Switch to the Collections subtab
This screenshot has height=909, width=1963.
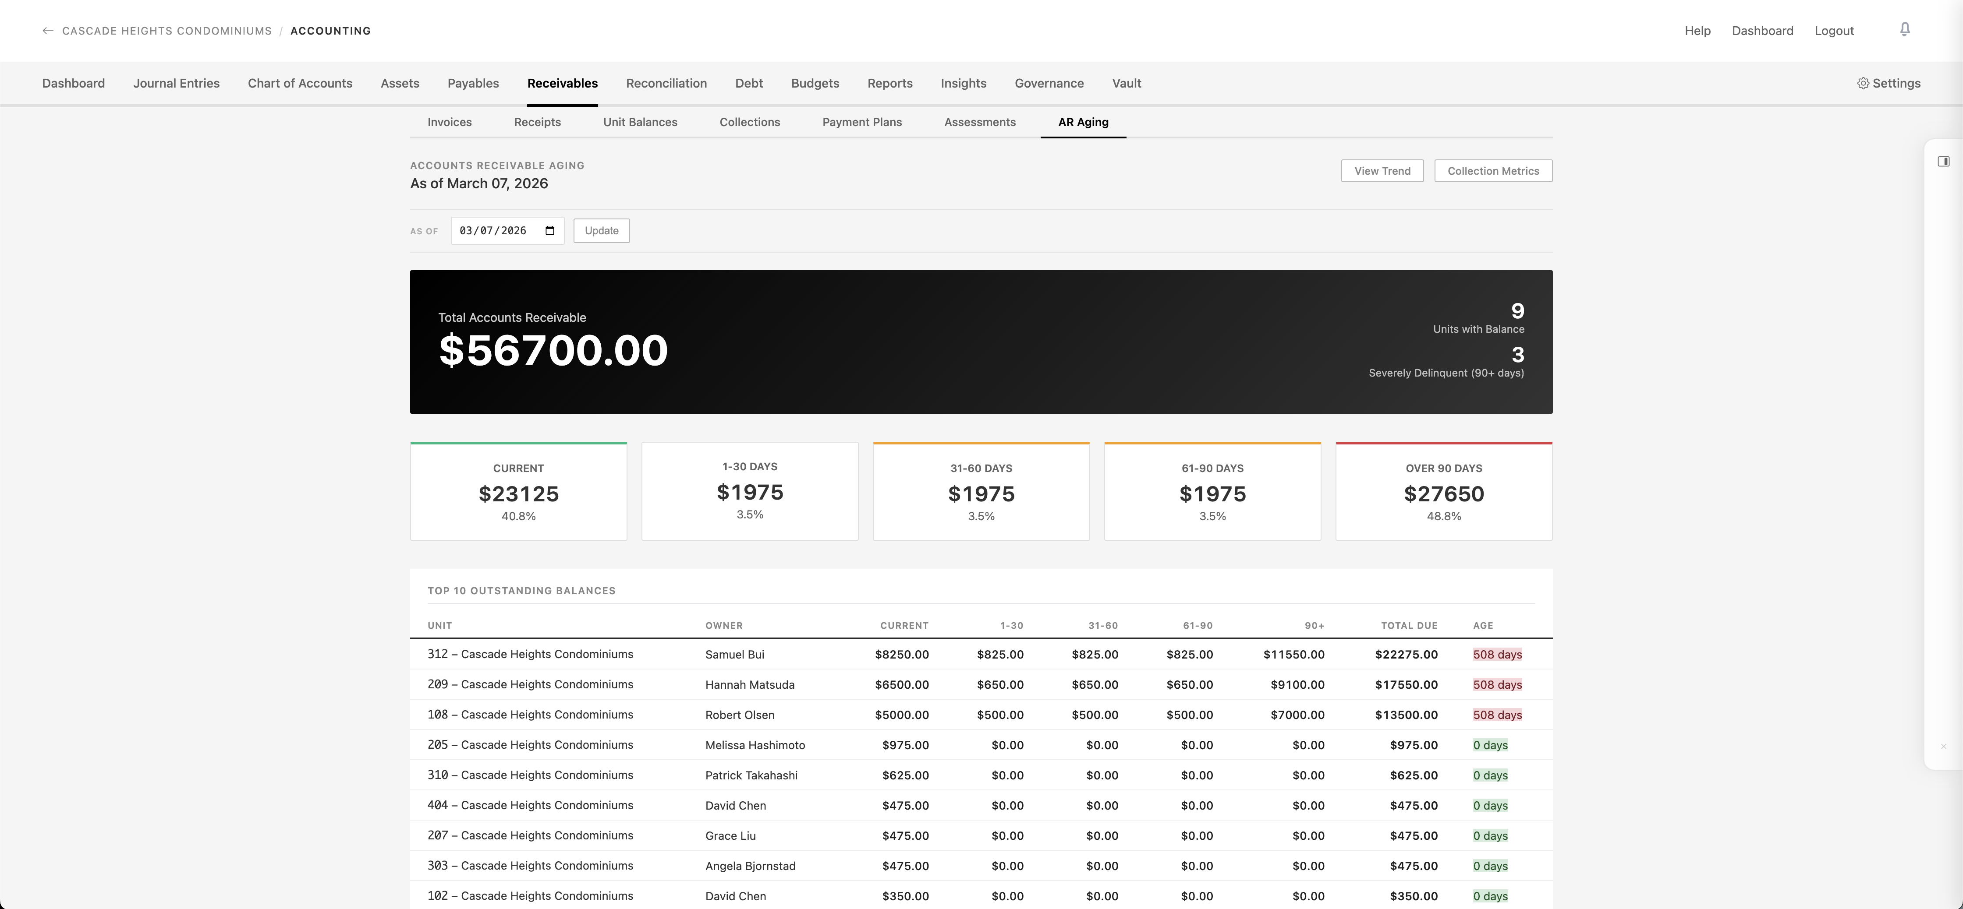(749, 122)
